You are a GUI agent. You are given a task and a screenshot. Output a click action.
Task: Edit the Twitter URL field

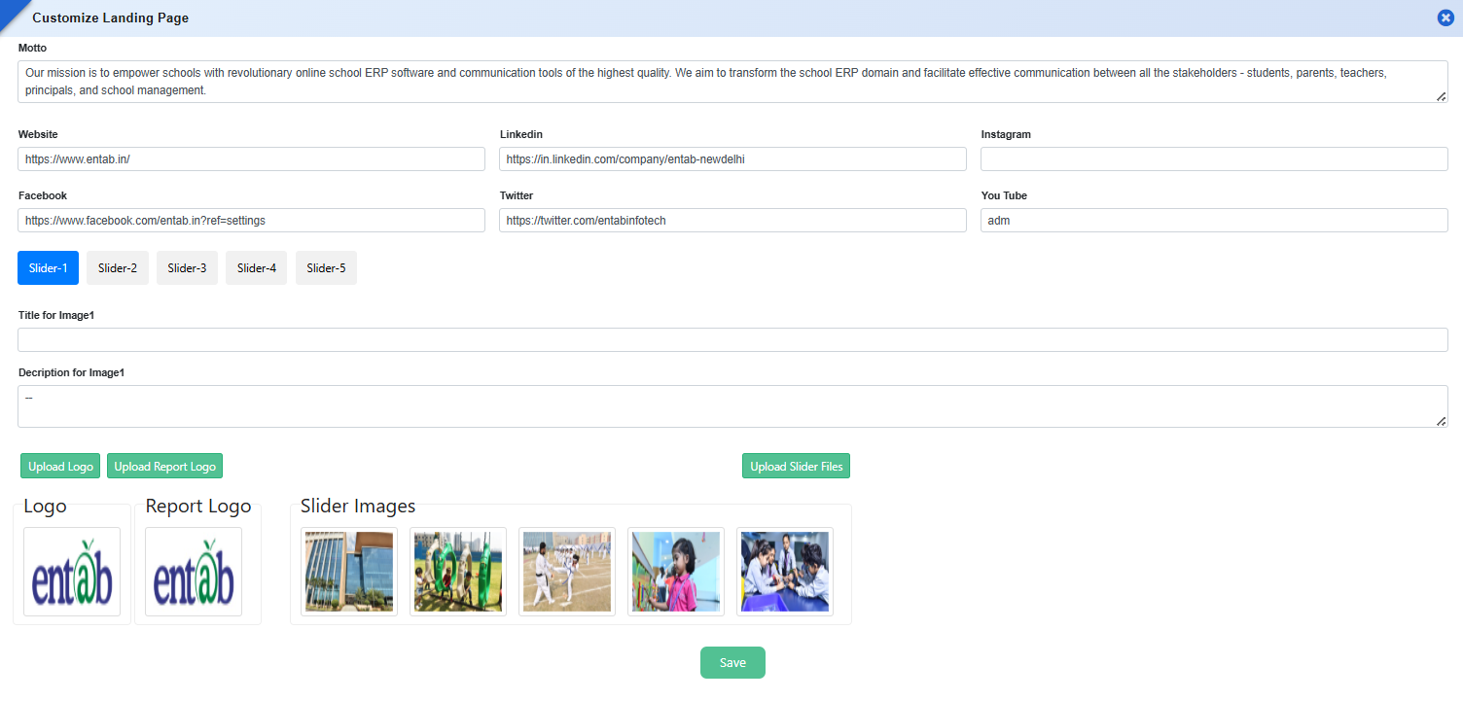point(732,221)
